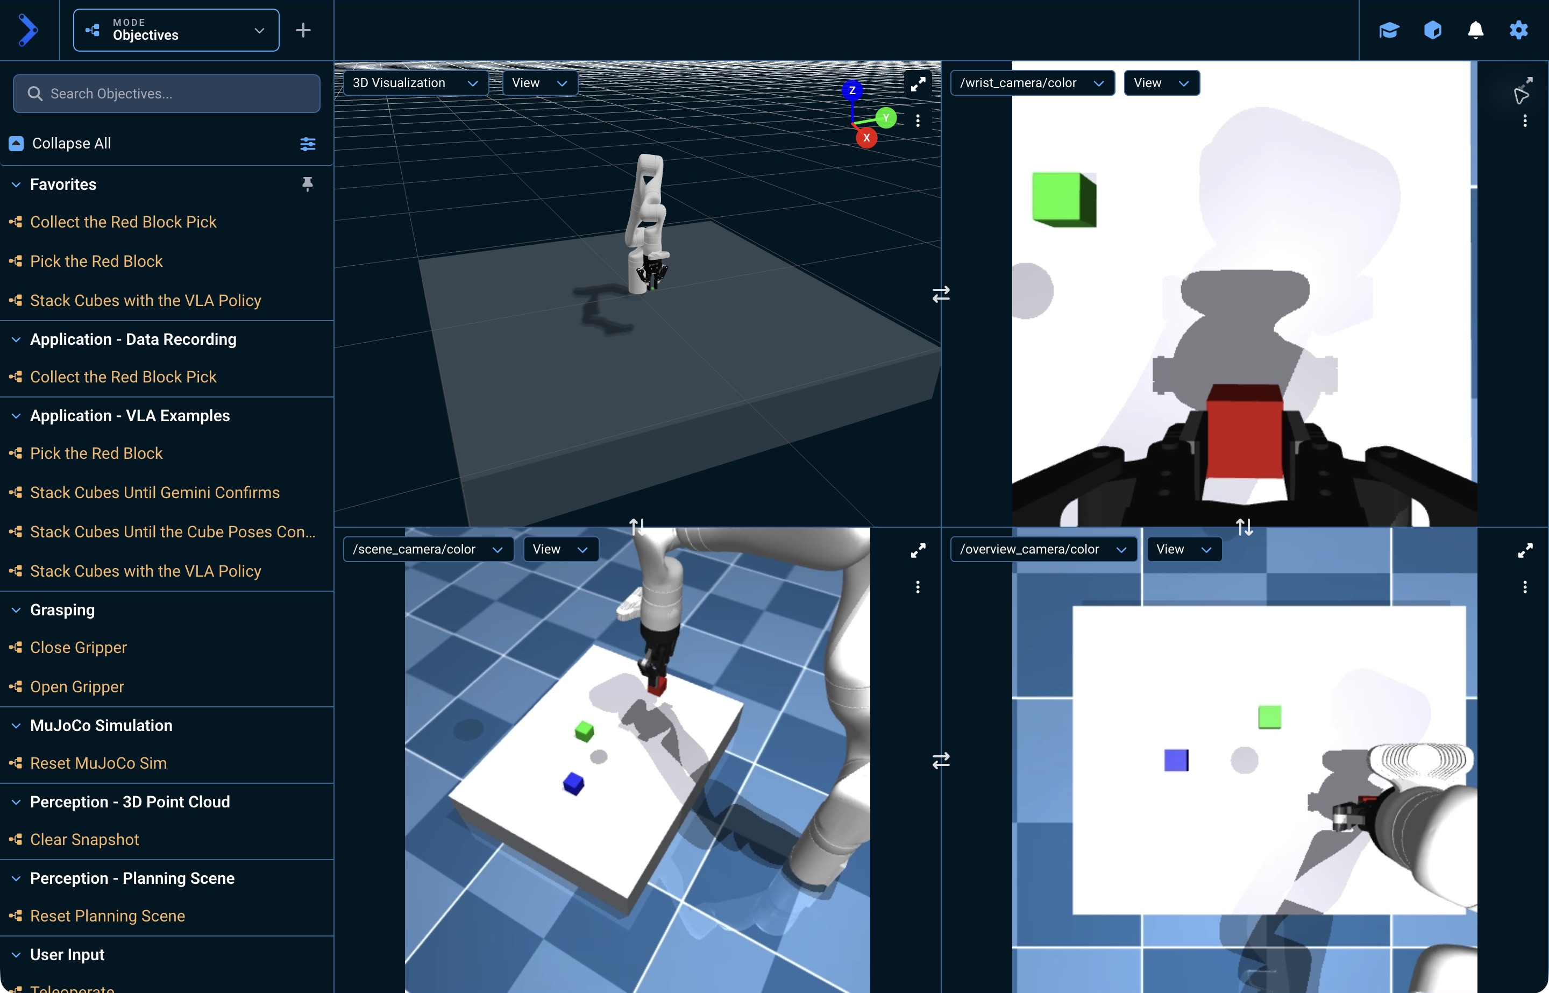Select Reset MuJoCo Sim objective
Viewport: 1549px width, 993px height.
coord(98,763)
